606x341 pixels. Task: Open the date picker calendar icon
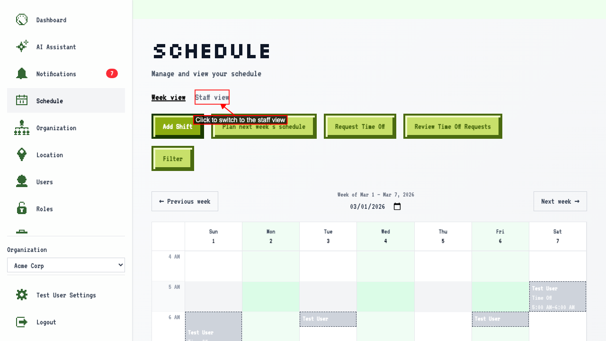(x=397, y=206)
